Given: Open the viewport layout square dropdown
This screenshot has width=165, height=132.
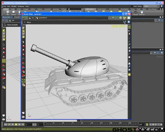Looking at the screenshot, I should 129,18.
